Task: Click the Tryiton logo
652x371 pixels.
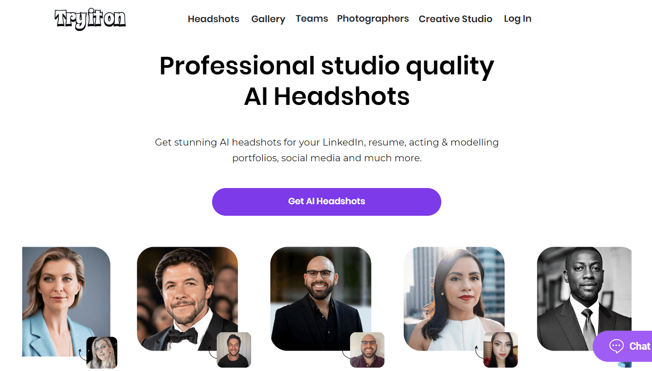Action: 90,19
